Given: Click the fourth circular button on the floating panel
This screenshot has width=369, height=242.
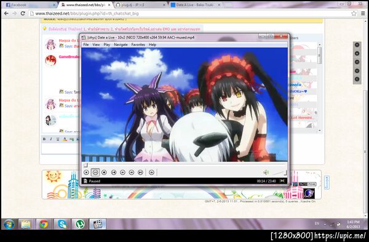Looking at the screenshot, I should [357, 70].
